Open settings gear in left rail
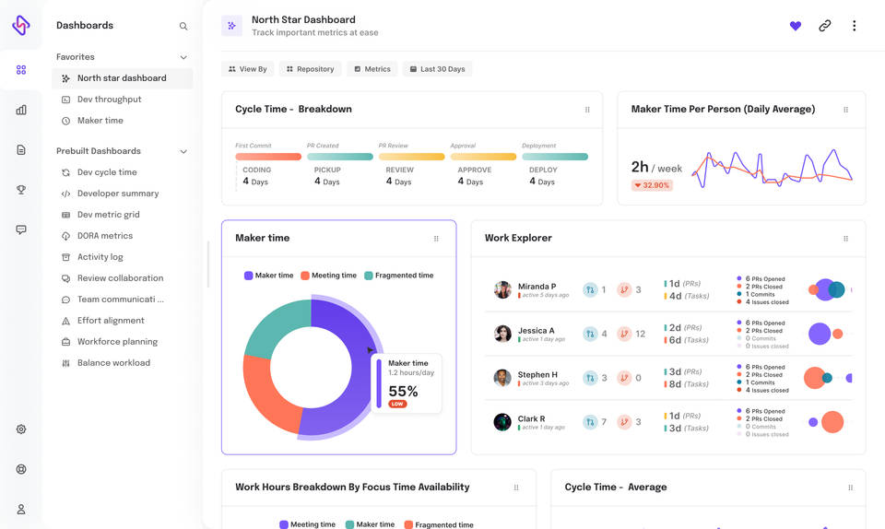The image size is (885, 529). coord(21,429)
